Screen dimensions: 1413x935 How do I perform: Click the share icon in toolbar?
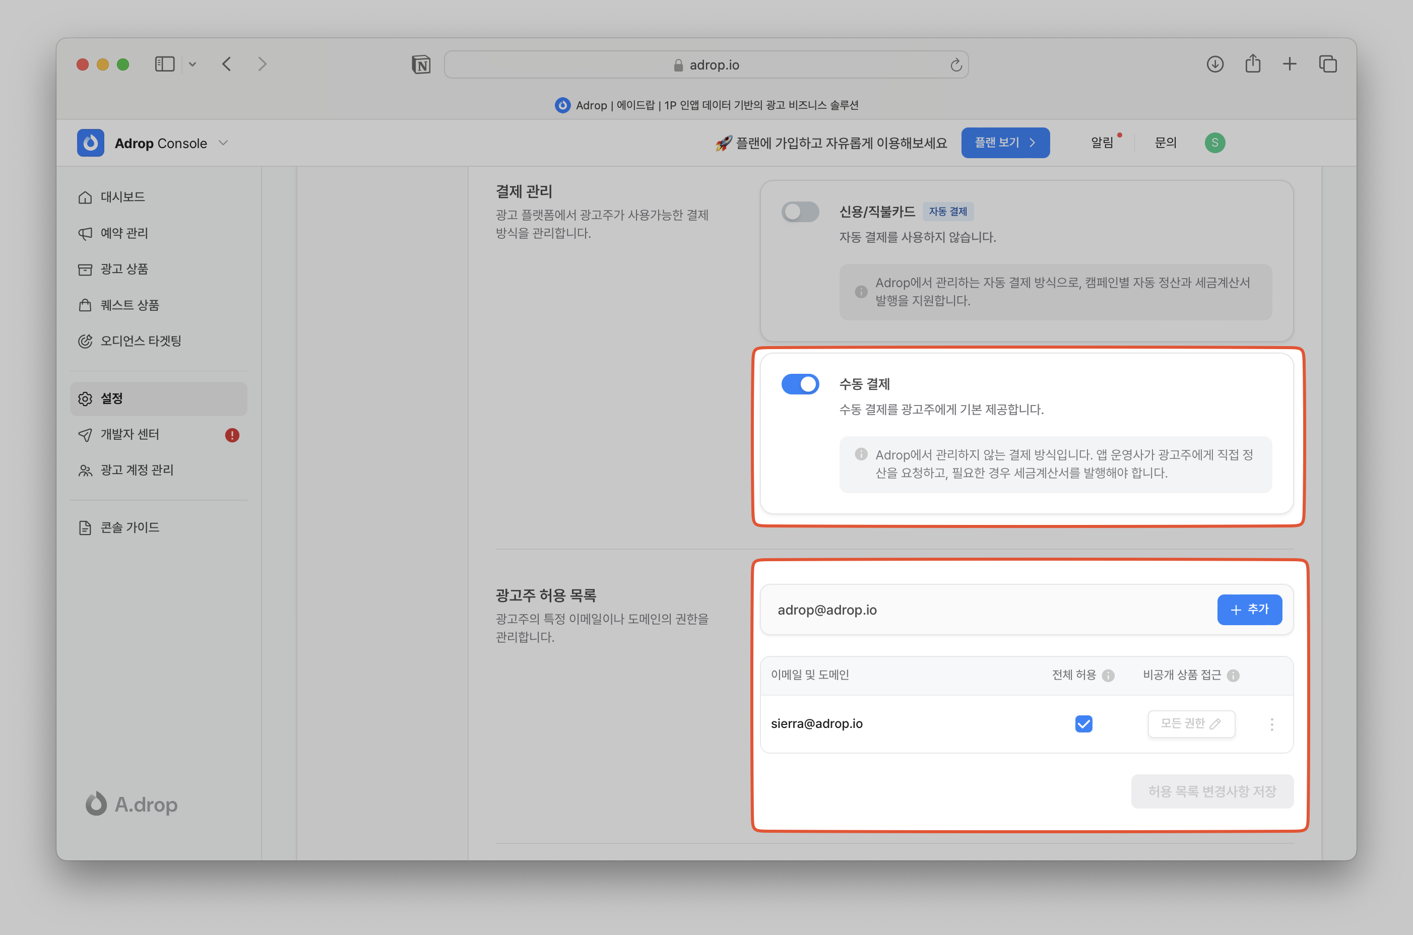pyautogui.click(x=1253, y=64)
